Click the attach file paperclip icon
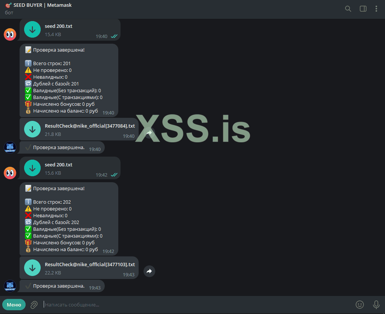Screen dimensions: 385x314 pyautogui.click(x=34, y=305)
